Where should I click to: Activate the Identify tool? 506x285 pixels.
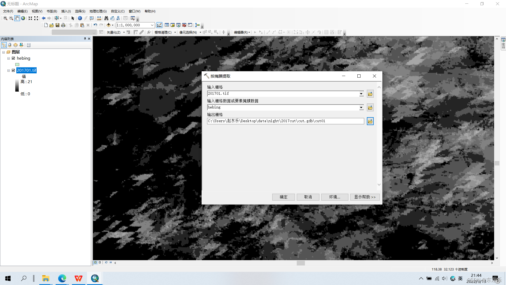[x=80, y=18]
